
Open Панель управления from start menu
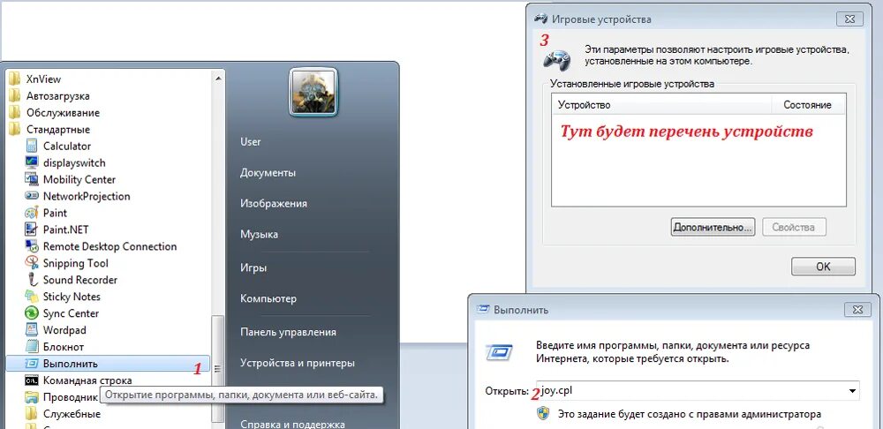(289, 332)
